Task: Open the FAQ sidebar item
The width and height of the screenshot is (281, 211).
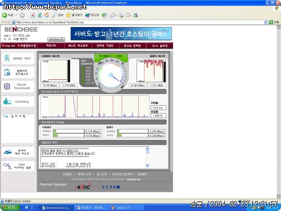Action: (18, 166)
